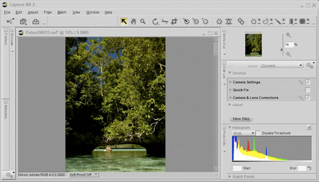The width and height of the screenshot is (319, 182).
Task: Click the Rotate tool icon
Action: click(x=155, y=21)
